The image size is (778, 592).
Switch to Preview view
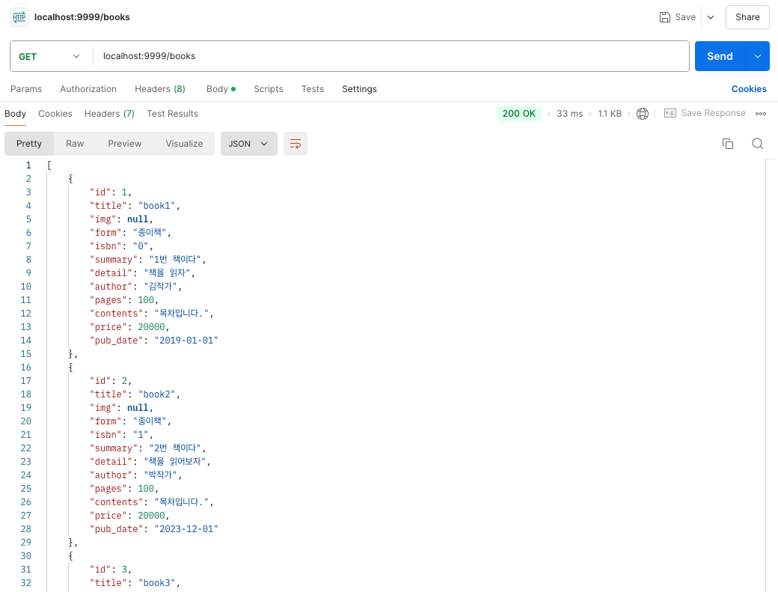(x=124, y=144)
